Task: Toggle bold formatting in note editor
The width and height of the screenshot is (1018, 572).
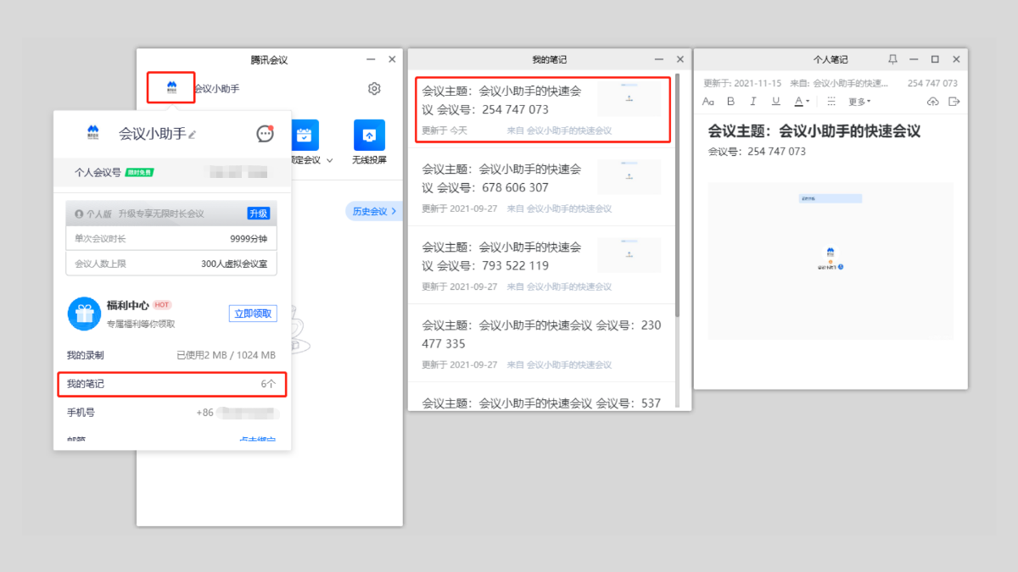Action: pyautogui.click(x=730, y=102)
